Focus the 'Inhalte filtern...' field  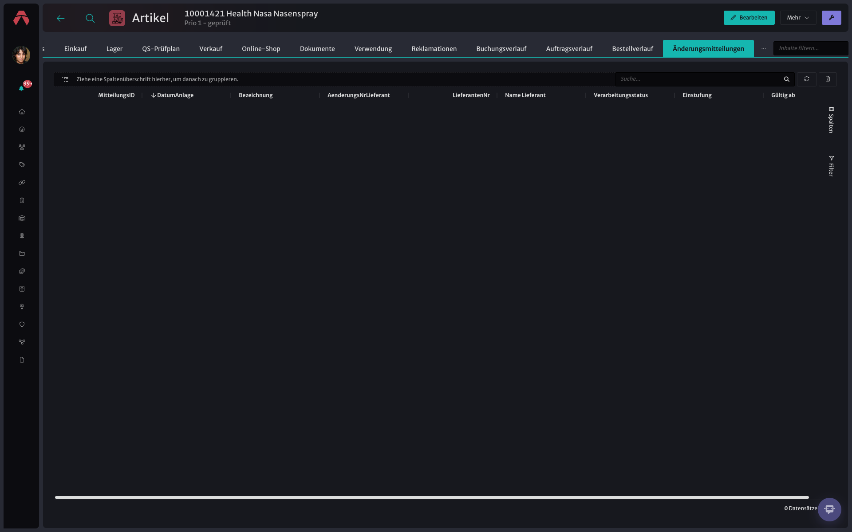click(x=811, y=48)
